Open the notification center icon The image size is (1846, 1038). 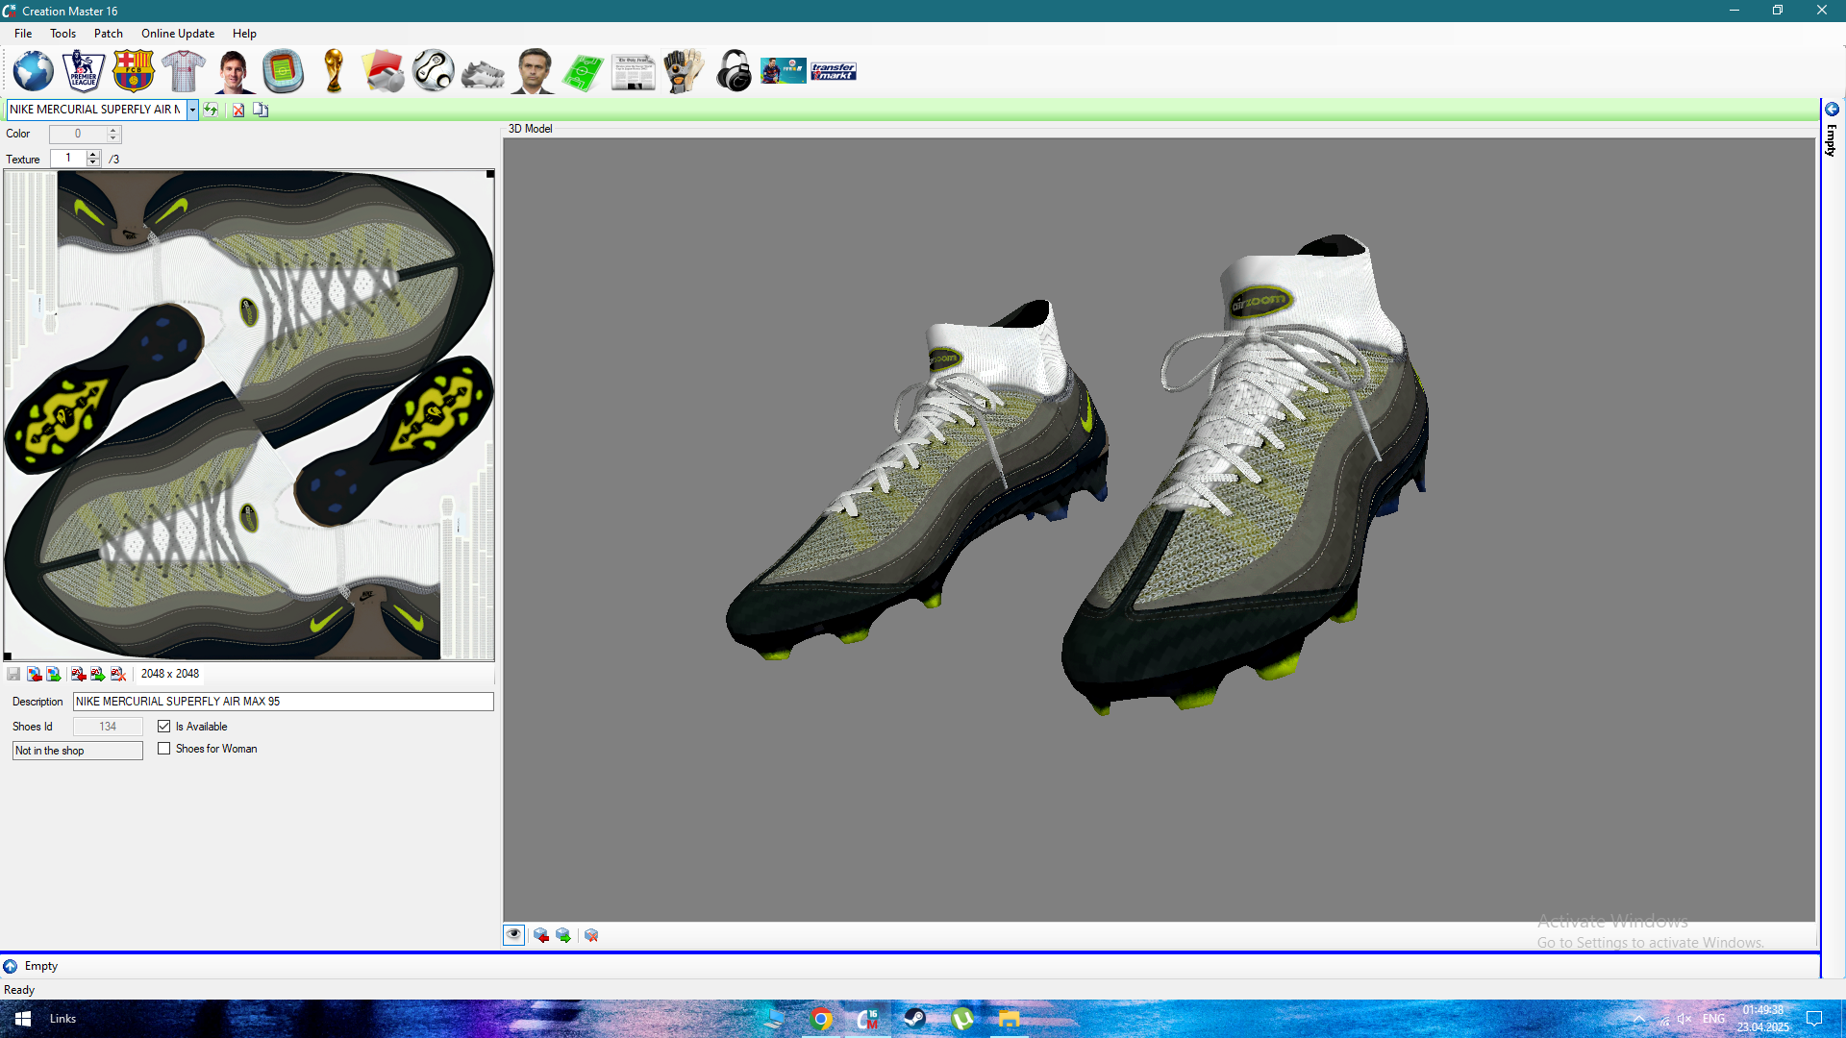[x=1814, y=1019]
